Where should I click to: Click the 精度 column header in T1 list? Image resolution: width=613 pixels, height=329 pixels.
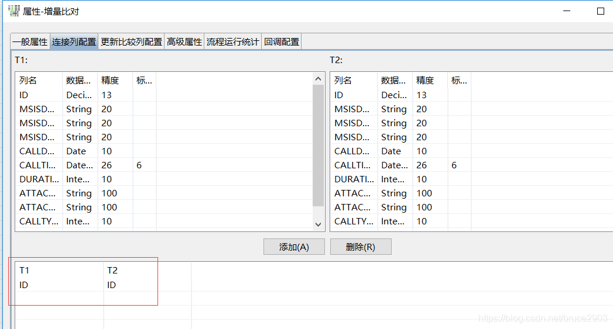(x=115, y=81)
